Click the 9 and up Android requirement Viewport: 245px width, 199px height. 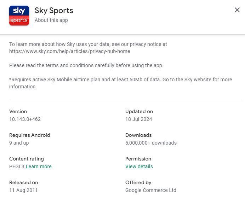[x=19, y=143]
